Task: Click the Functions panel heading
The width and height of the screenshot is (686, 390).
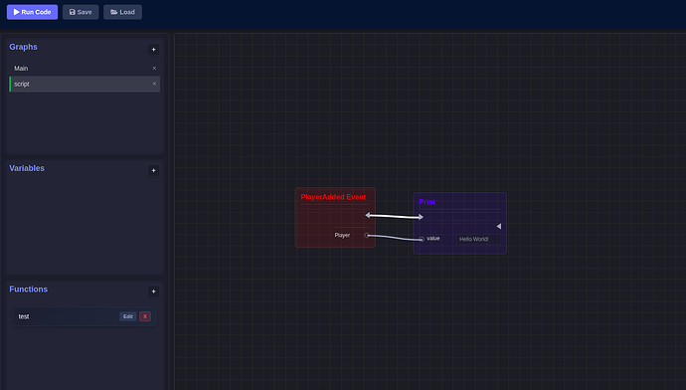Action: 29,290
